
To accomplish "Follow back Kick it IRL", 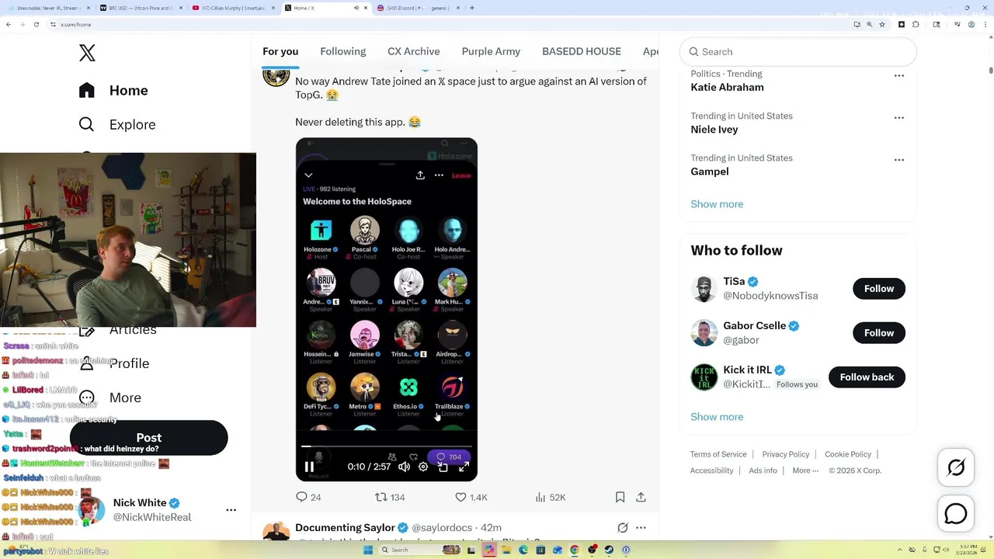I will click(x=867, y=377).
